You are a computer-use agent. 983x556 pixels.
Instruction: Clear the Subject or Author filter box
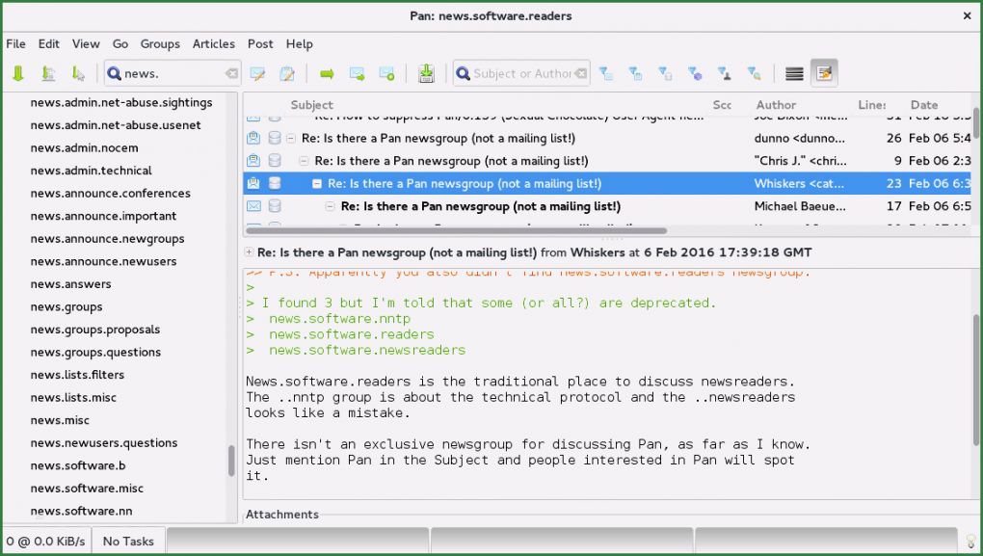pyautogui.click(x=581, y=73)
